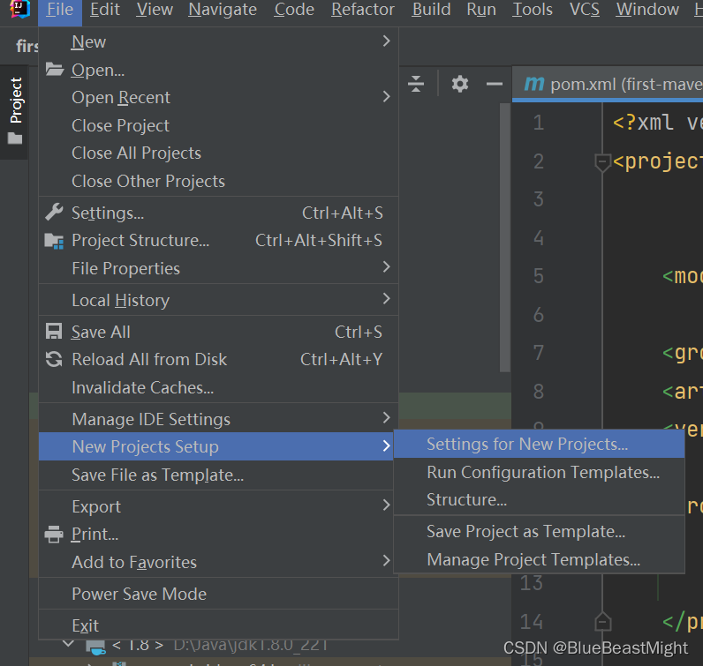
Task: Expand the File Properties submenu
Action: click(218, 268)
